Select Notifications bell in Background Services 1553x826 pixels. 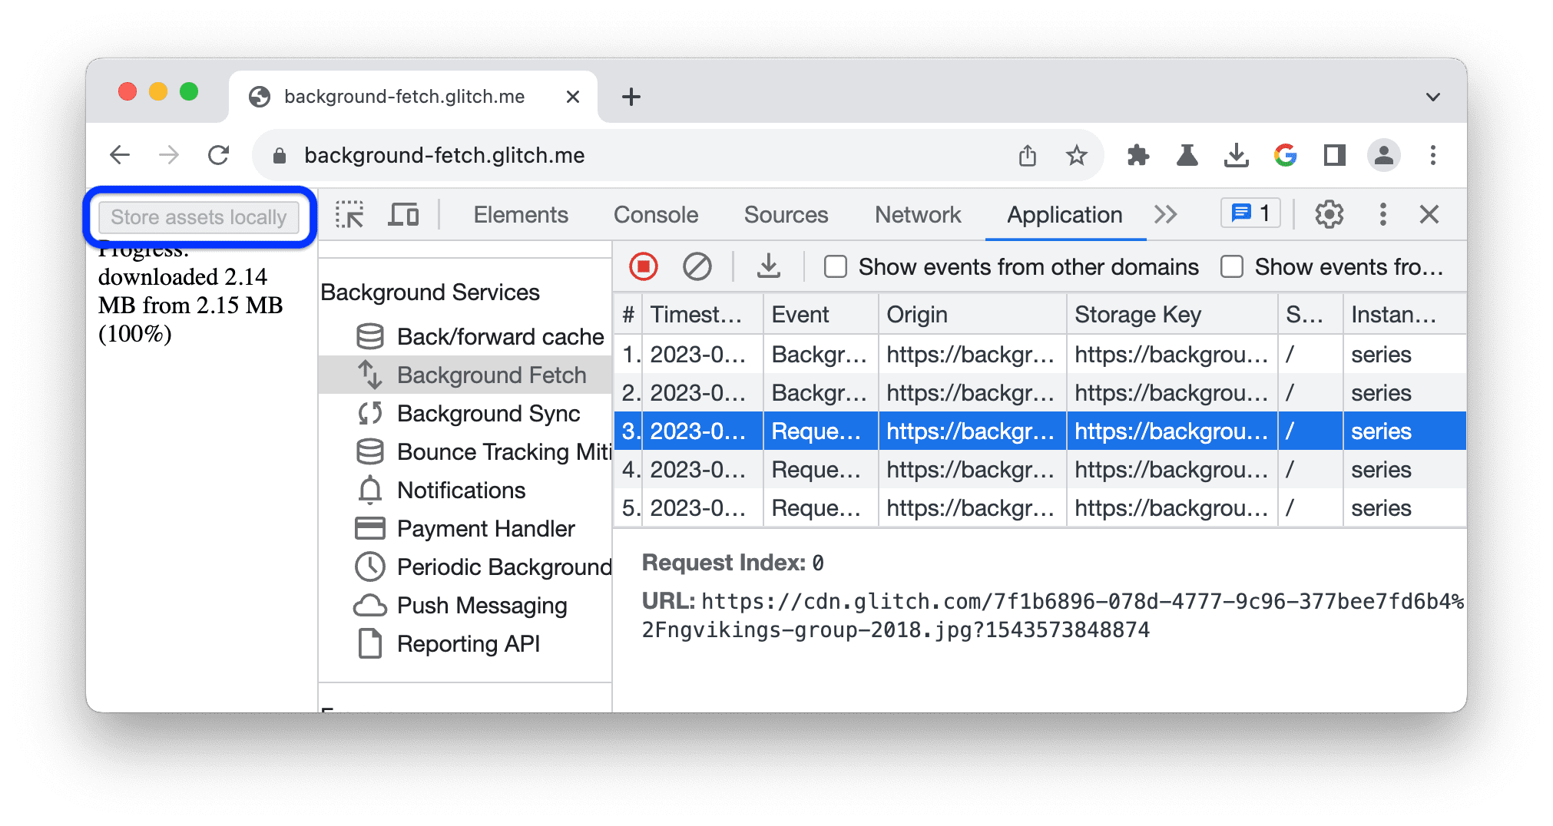click(371, 490)
